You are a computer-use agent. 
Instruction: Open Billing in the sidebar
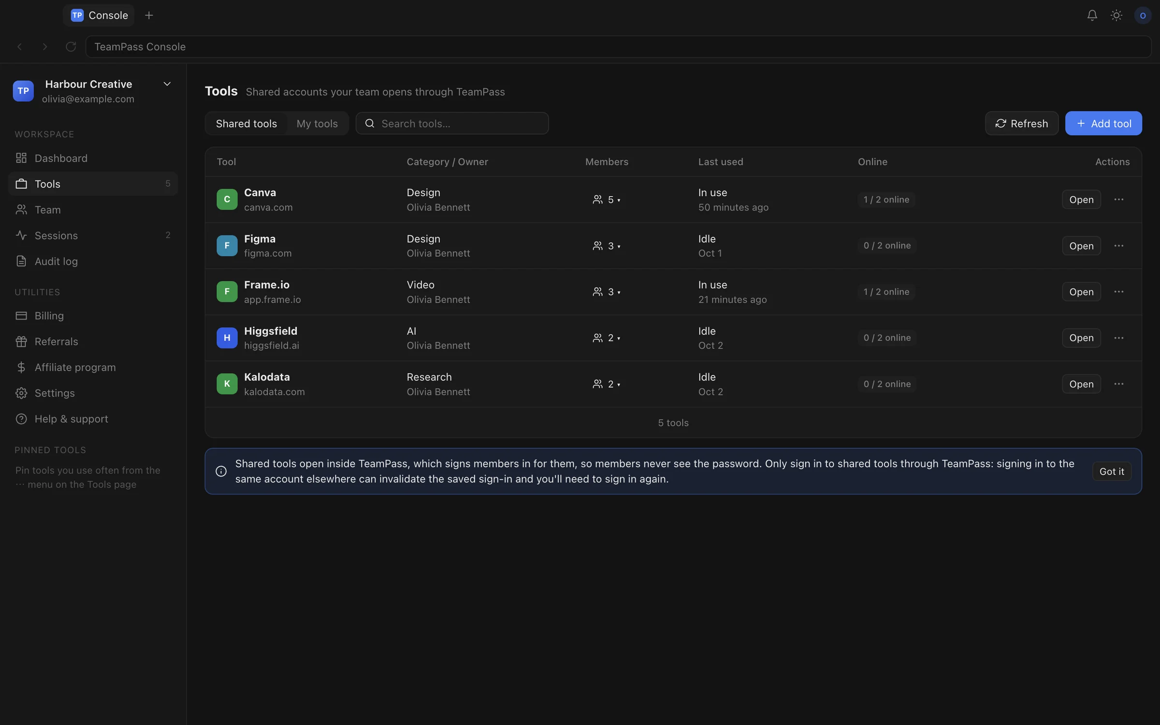coord(93,316)
